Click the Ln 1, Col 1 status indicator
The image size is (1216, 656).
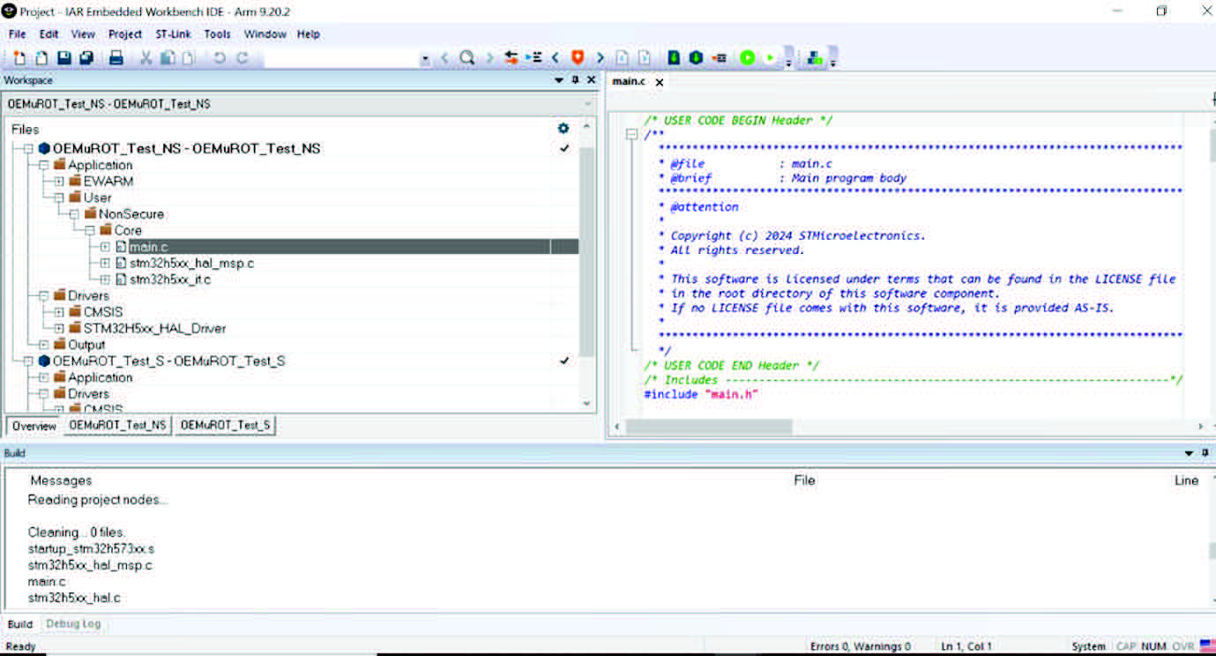pyautogui.click(x=966, y=646)
